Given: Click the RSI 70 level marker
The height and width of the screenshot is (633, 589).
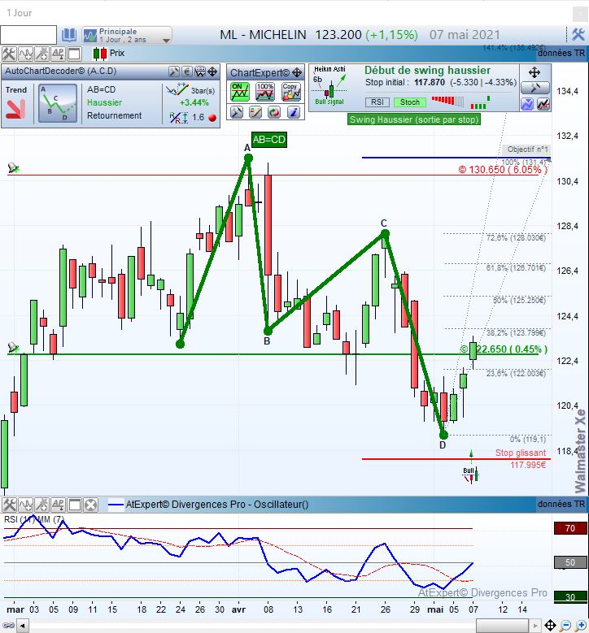Looking at the screenshot, I should pyautogui.click(x=570, y=528).
